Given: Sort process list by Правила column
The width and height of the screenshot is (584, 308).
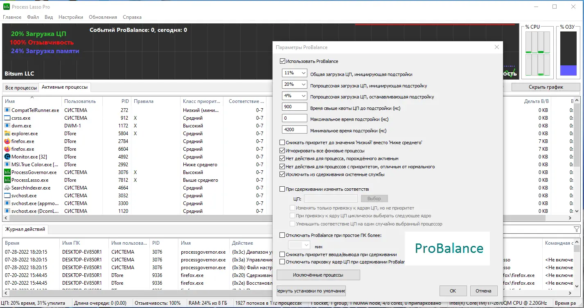Looking at the screenshot, I should tap(156, 101).
